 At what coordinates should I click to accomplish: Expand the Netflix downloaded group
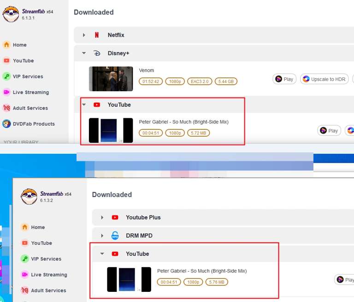tap(84, 35)
